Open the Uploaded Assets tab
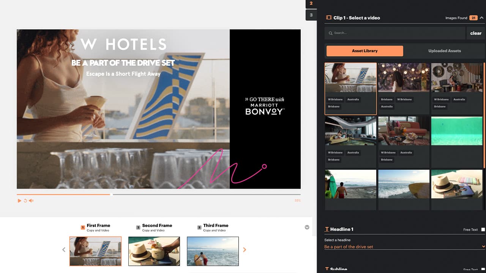Screen dimensions: 486x273 click(445, 51)
